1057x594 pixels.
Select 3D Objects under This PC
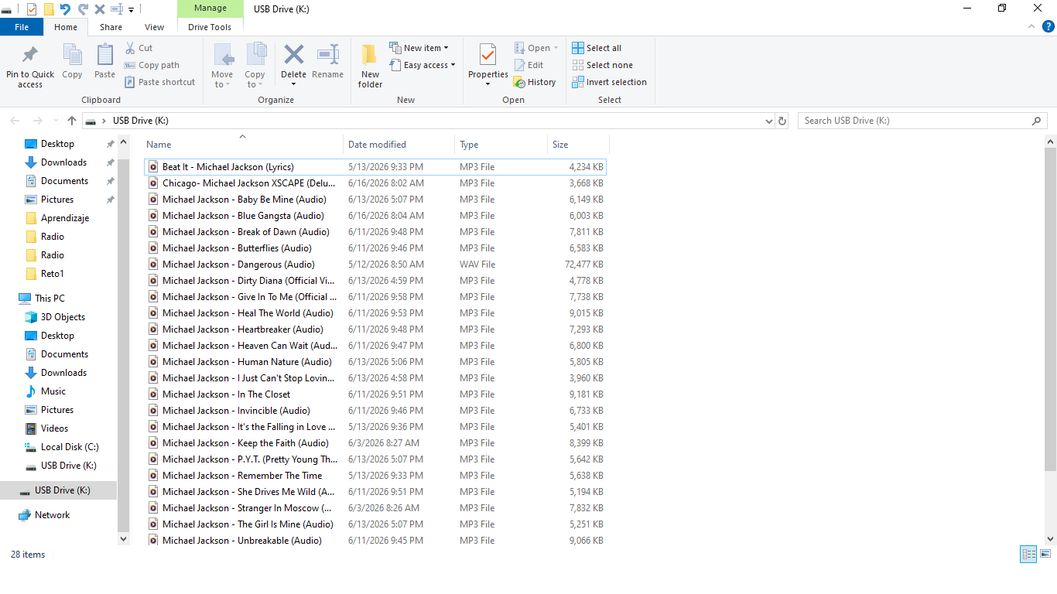63,317
